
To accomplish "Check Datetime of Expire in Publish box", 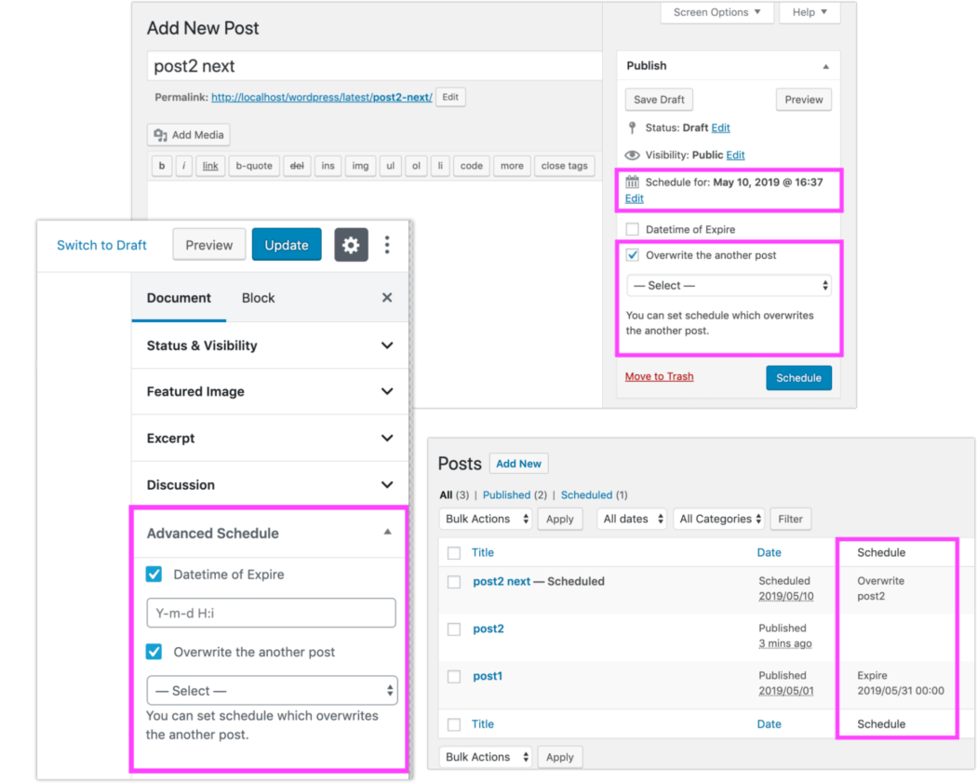I will click(633, 229).
